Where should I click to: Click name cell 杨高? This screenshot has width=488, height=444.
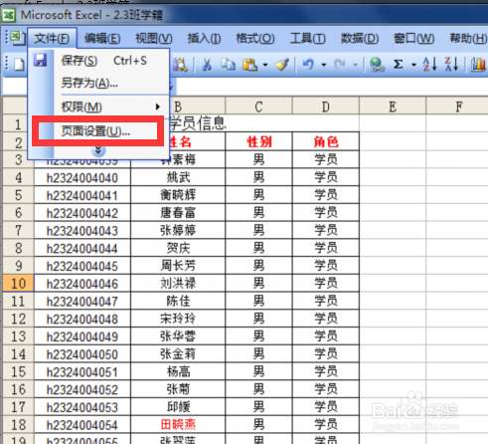[x=178, y=371]
